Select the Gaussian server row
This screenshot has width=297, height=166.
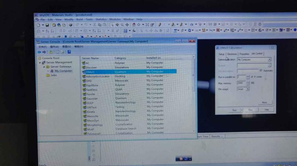pos(129,98)
